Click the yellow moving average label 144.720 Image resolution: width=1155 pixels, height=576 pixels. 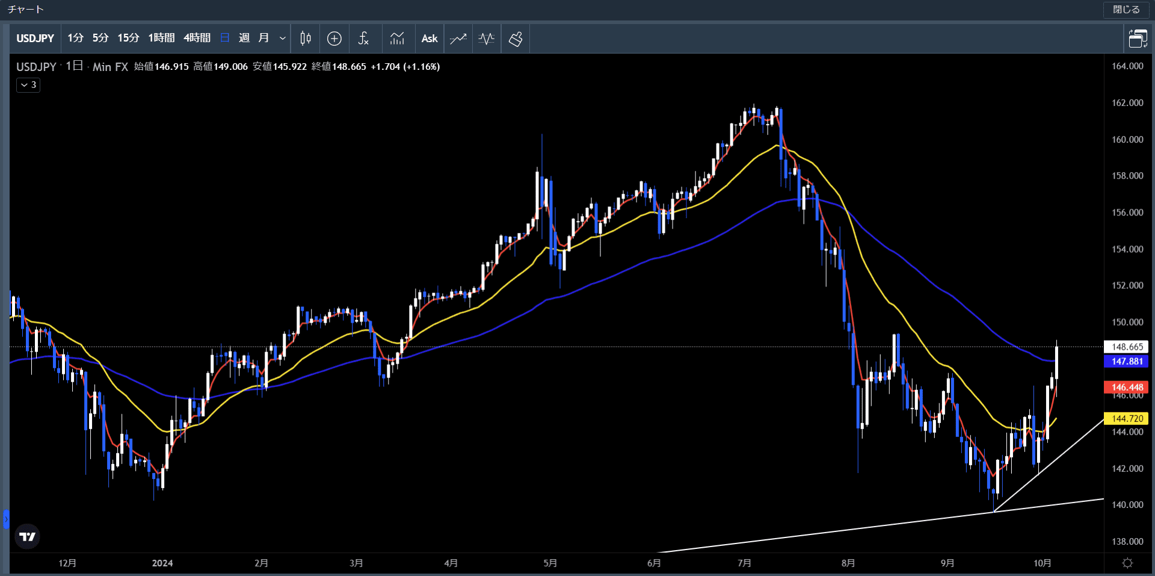coord(1126,418)
